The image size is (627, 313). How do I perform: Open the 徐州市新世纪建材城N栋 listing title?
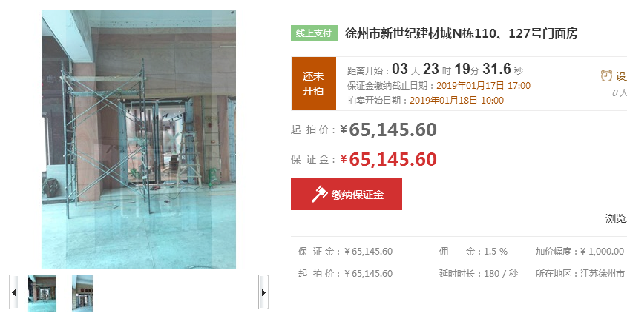(x=462, y=33)
